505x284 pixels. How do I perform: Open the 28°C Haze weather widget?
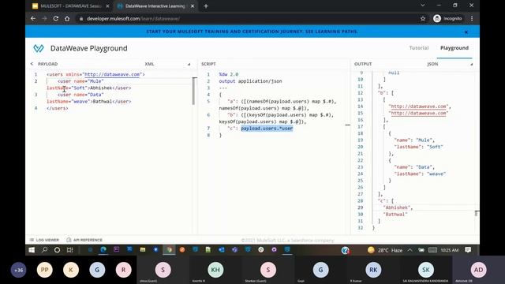(385, 250)
